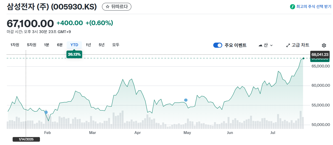333x145 pixels.
Task: Click the +(0.60%) percent change
Action: (x=99, y=23)
